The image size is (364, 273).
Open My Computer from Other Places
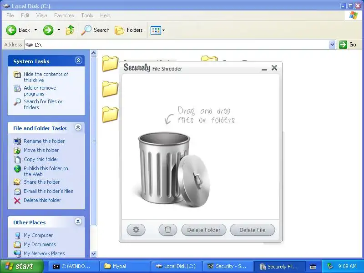coord(38,235)
